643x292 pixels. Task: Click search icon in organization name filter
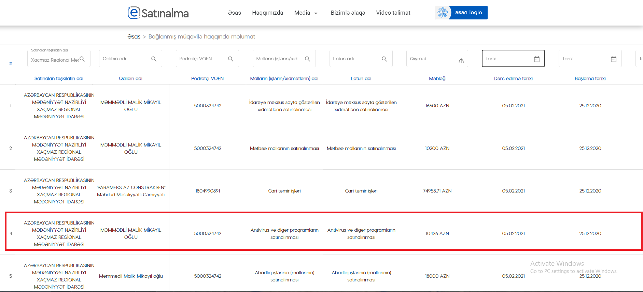pos(82,59)
